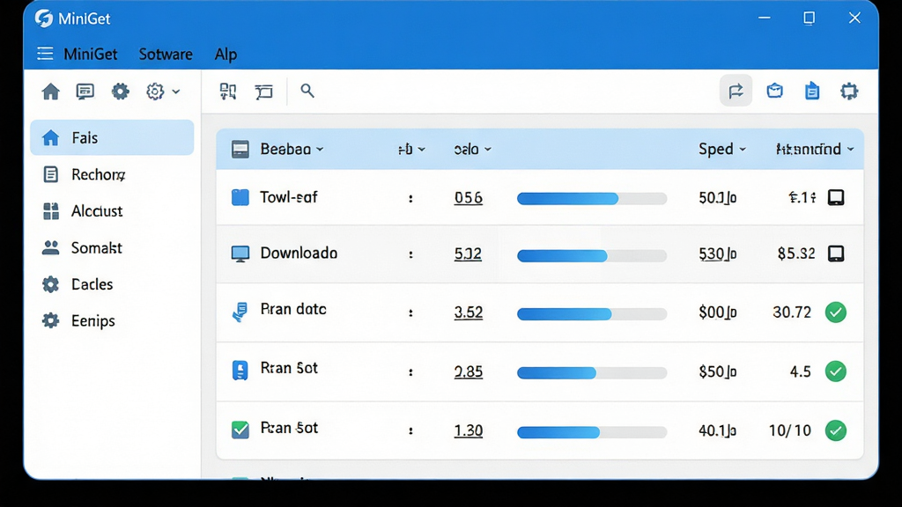Open the MiniGet menu in the menu bar
Viewport: 902px width, 507px height.
click(x=91, y=54)
